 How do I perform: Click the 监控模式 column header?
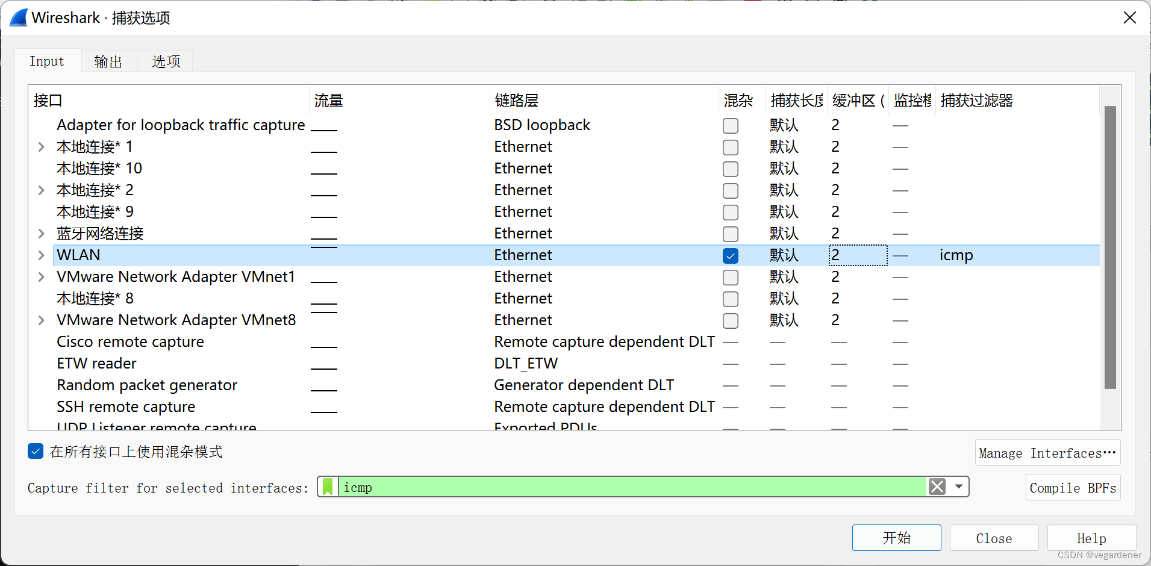[912, 101]
